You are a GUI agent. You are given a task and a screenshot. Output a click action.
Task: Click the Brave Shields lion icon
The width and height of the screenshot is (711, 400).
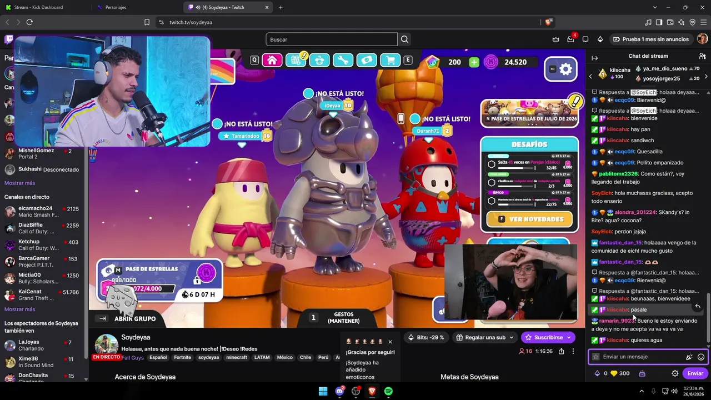coord(549,22)
